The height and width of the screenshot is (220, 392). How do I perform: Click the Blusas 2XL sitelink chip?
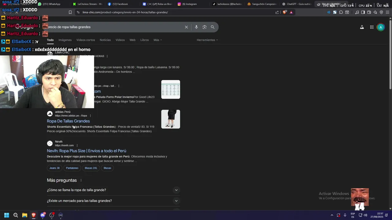pyautogui.click(x=91, y=168)
